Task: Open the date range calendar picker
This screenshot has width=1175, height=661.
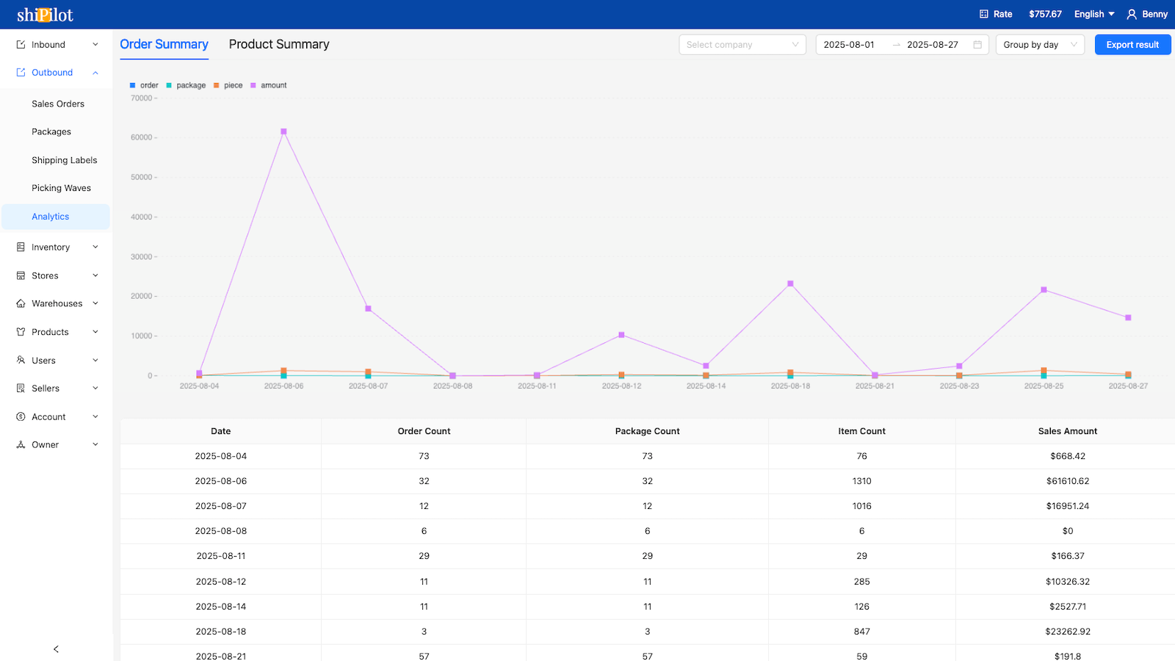Action: tap(977, 44)
